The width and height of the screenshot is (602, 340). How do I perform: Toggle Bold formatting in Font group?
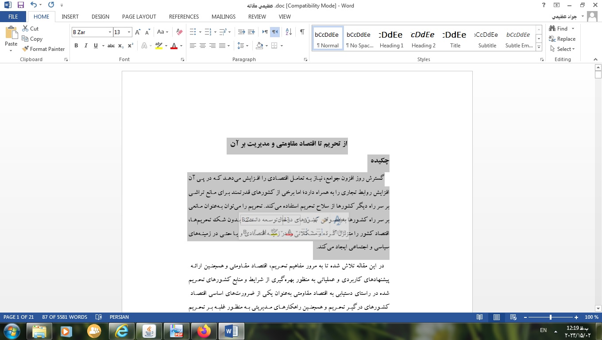(x=76, y=46)
